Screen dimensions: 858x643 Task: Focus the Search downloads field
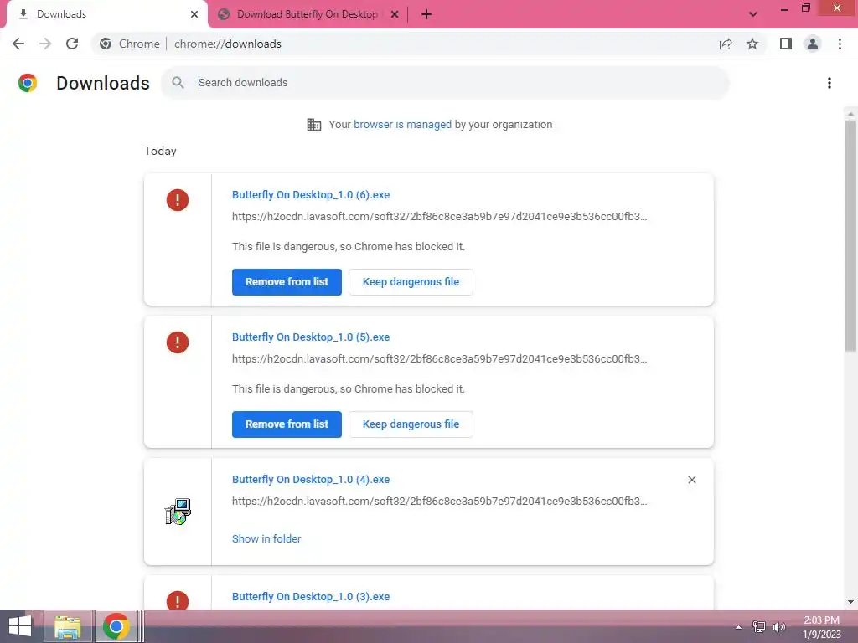tap(444, 83)
